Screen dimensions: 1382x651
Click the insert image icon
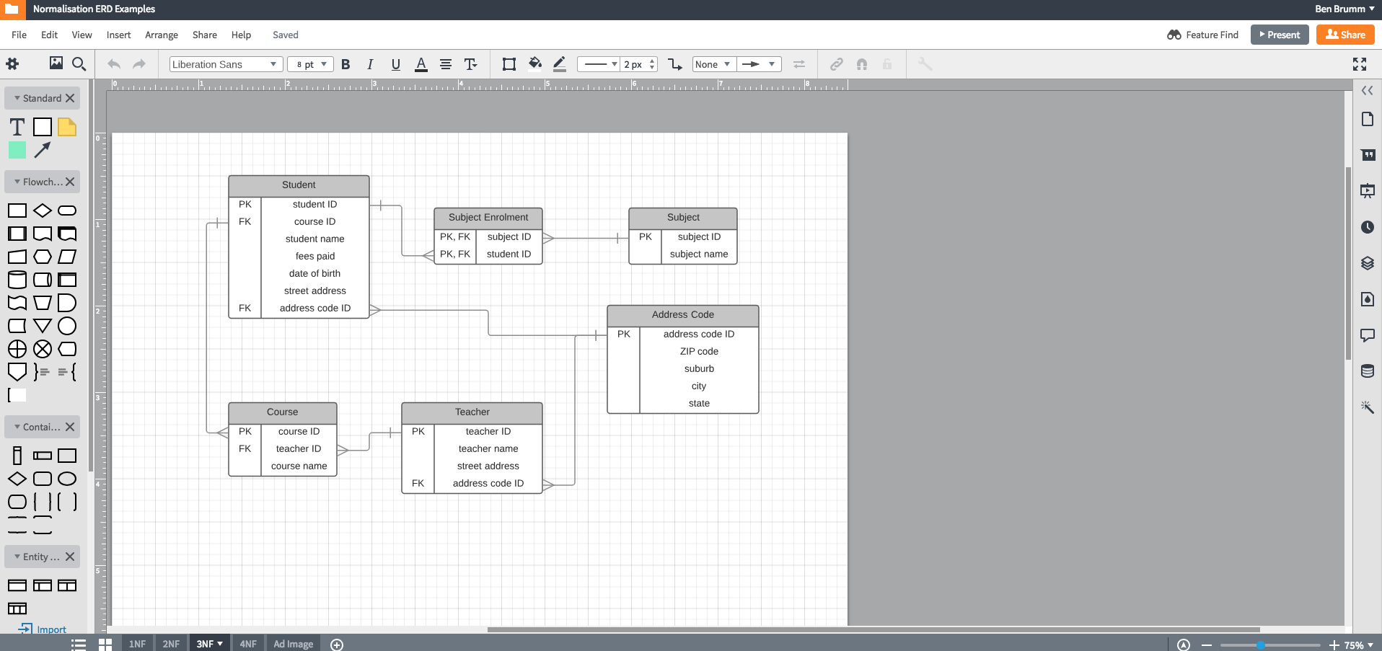tap(56, 63)
